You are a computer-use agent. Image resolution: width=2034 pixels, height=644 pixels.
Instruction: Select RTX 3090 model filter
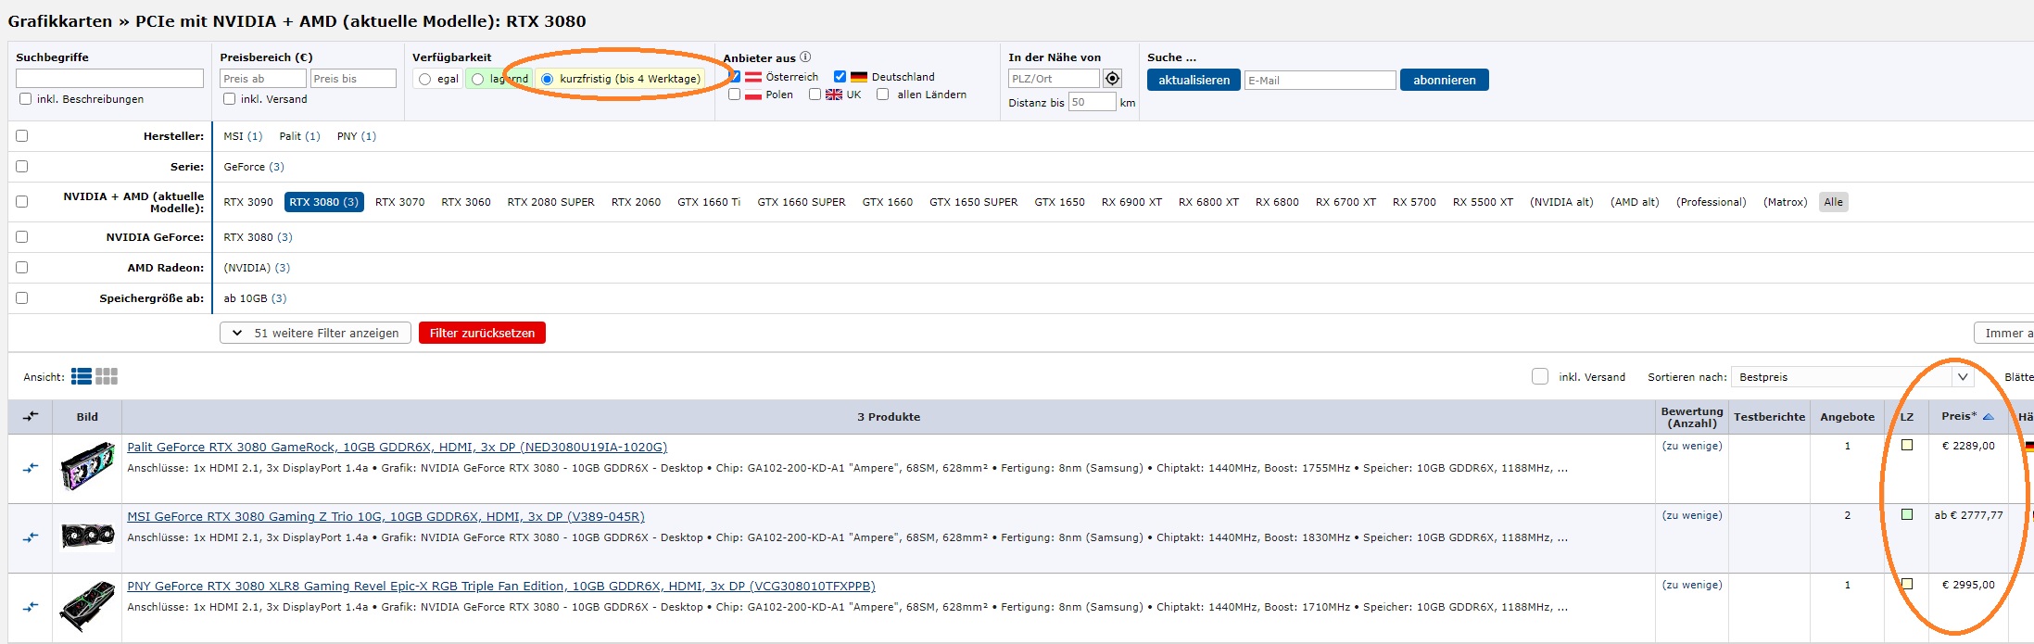pyautogui.click(x=248, y=202)
